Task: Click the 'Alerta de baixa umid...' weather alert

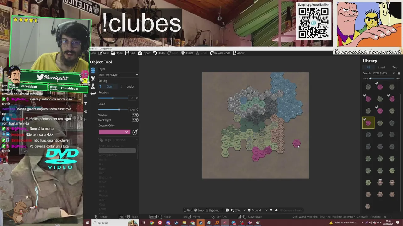Action: 343,223
